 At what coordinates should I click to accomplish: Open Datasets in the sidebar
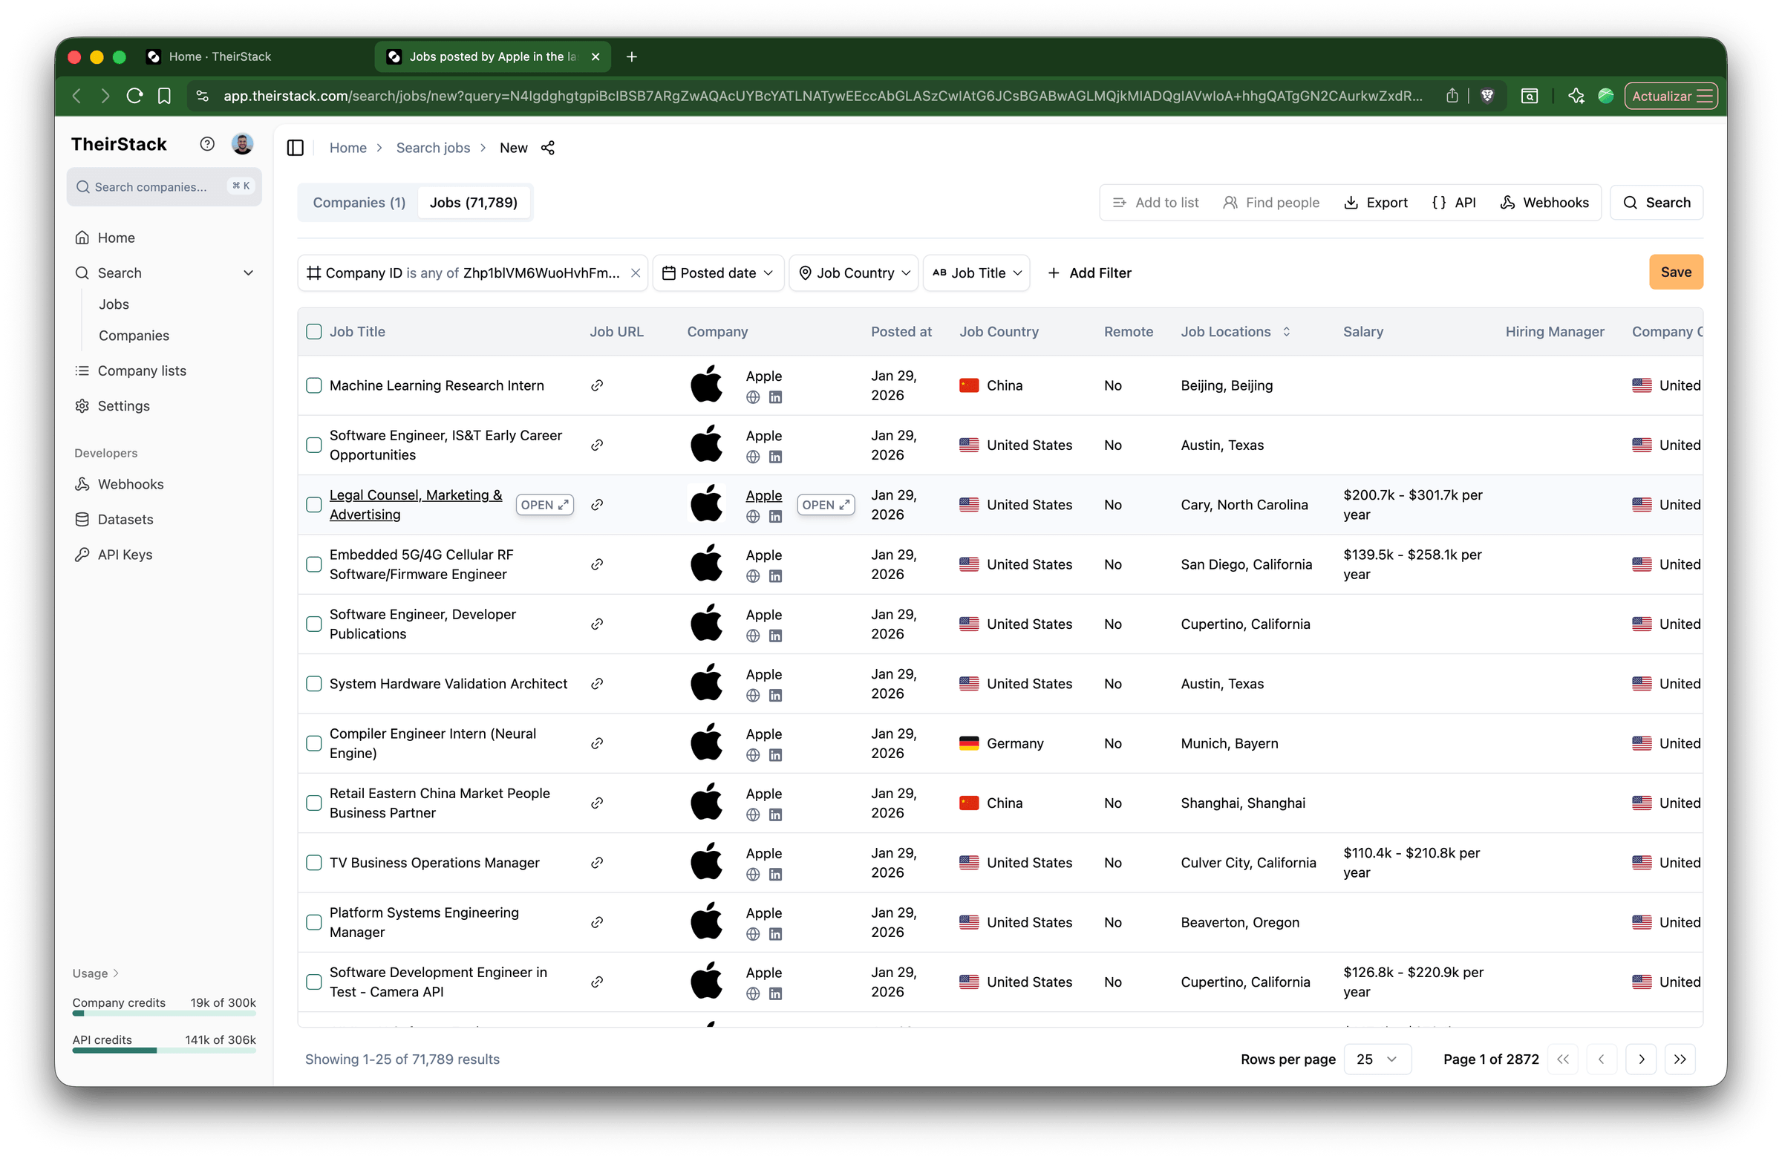click(125, 520)
